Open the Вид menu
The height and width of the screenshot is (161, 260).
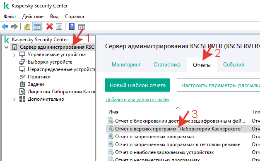coord(54,17)
